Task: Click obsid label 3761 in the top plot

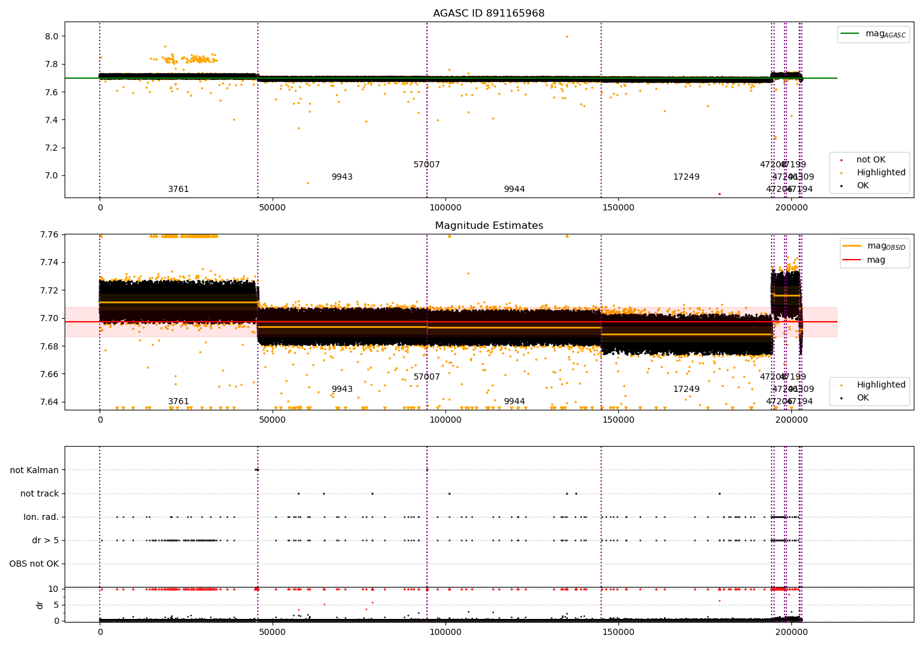Action: click(x=178, y=189)
